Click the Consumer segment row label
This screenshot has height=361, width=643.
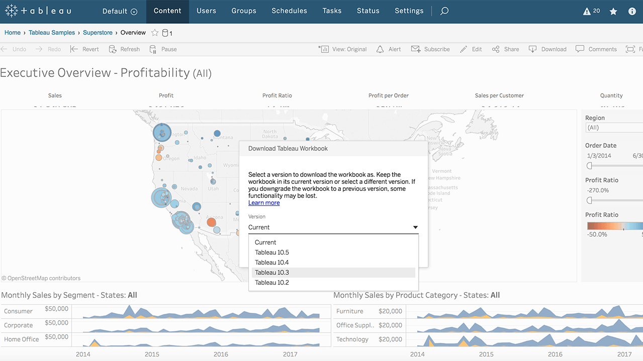(x=18, y=311)
